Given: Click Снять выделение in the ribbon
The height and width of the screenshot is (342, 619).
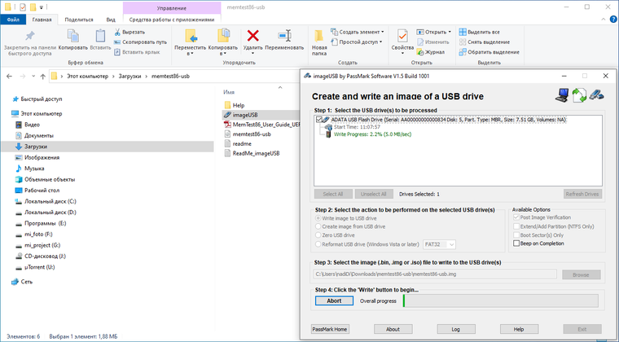Looking at the screenshot, I should click(485, 42).
